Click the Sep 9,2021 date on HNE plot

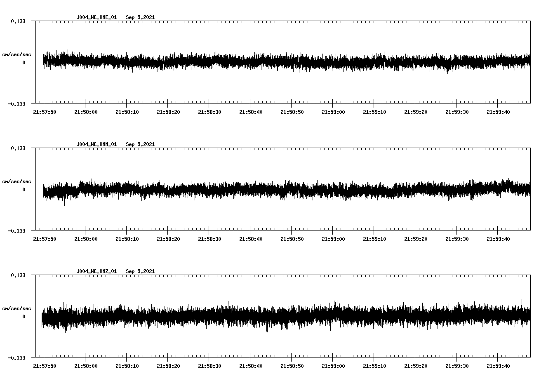(140, 17)
